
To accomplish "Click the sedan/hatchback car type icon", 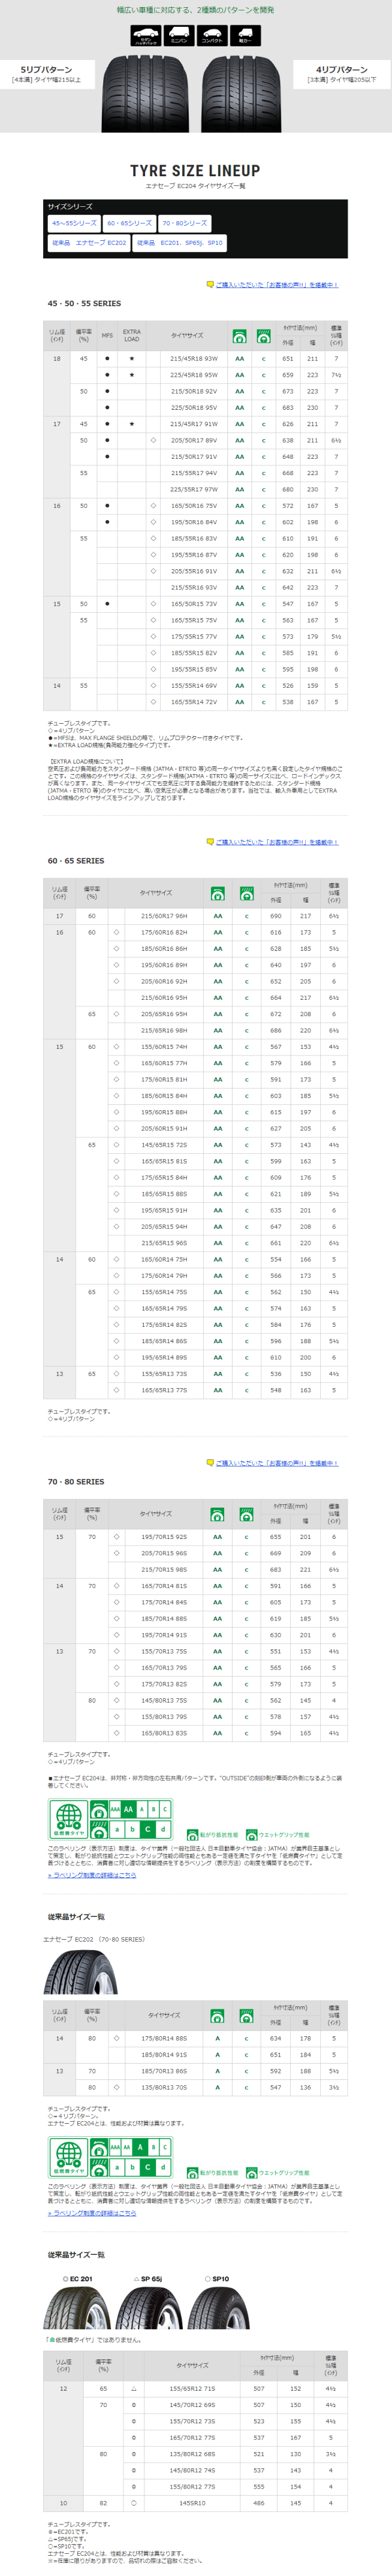I will point(146,36).
